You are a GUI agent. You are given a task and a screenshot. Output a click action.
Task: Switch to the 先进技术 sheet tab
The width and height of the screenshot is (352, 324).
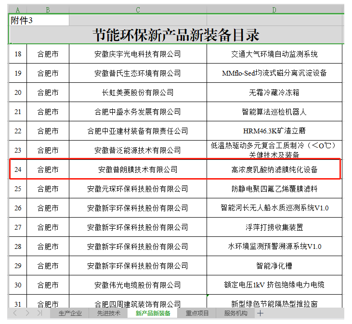click(x=108, y=313)
